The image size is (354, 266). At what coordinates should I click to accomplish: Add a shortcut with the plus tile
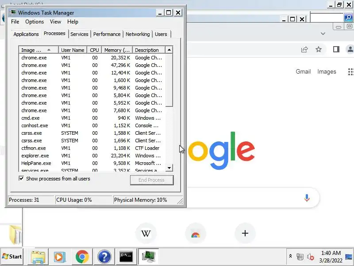pos(245,233)
